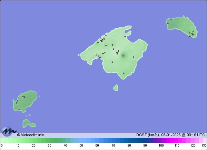The height and width of the screenshot is (150, 207).
Task: Select the southernmost station marker on Ibiza
Action: point(19,110)
